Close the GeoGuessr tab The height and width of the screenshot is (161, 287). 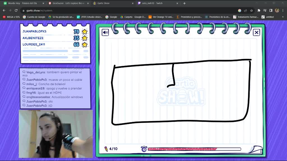[88, 3]
